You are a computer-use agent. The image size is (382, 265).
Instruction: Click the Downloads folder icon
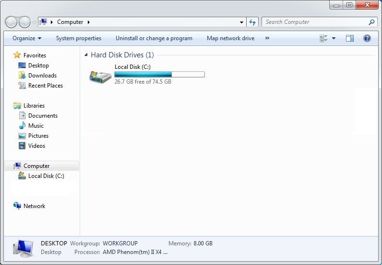click(22, 75)
